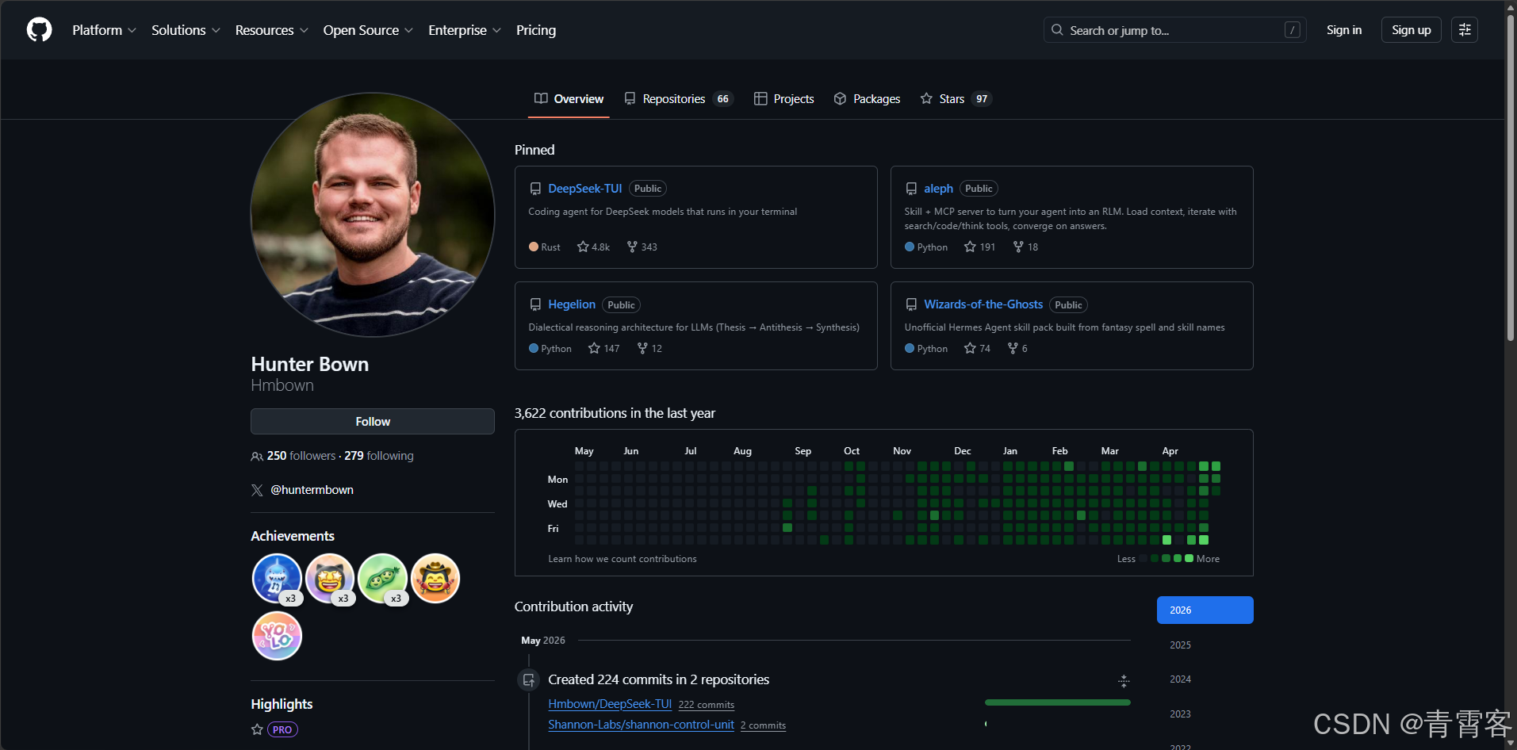Open the YOLO achievement badge

click(x=277, y=636)
